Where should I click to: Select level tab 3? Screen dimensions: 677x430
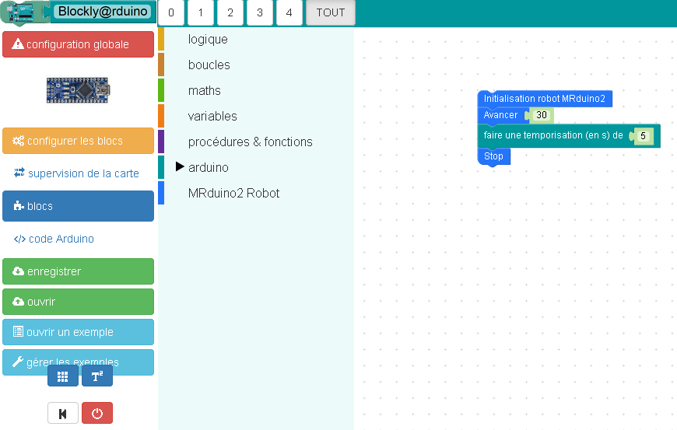[259, 13]
